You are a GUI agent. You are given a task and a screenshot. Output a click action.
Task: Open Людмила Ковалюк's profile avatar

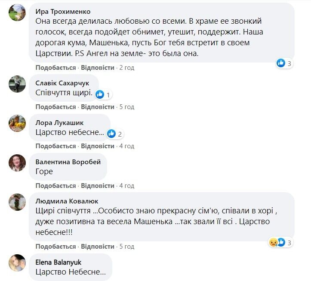tap(17, 201)
